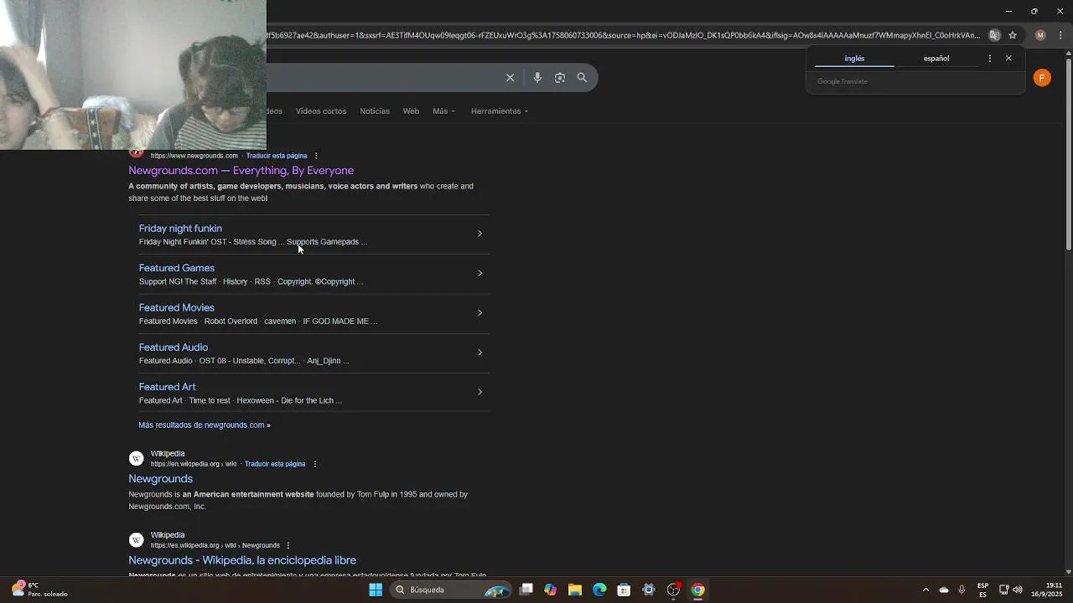Expand the Herramientas dropdown
Screen dimensions: 1073x603
point(499,111)
